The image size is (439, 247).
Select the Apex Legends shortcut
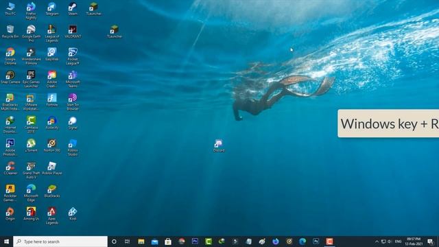point(52,215)
